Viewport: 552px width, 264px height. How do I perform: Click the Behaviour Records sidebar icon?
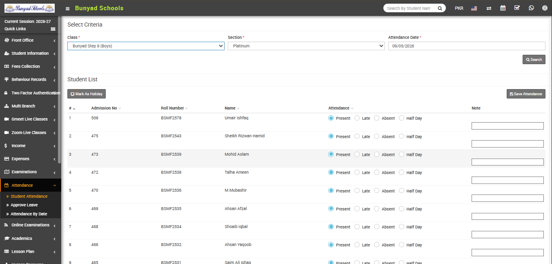(7, 80)
